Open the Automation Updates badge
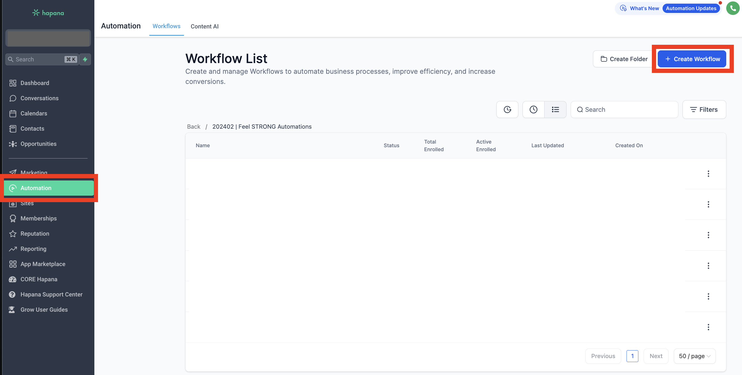The width and height of the screenshot is (742, 375). (x=691, y=8)
